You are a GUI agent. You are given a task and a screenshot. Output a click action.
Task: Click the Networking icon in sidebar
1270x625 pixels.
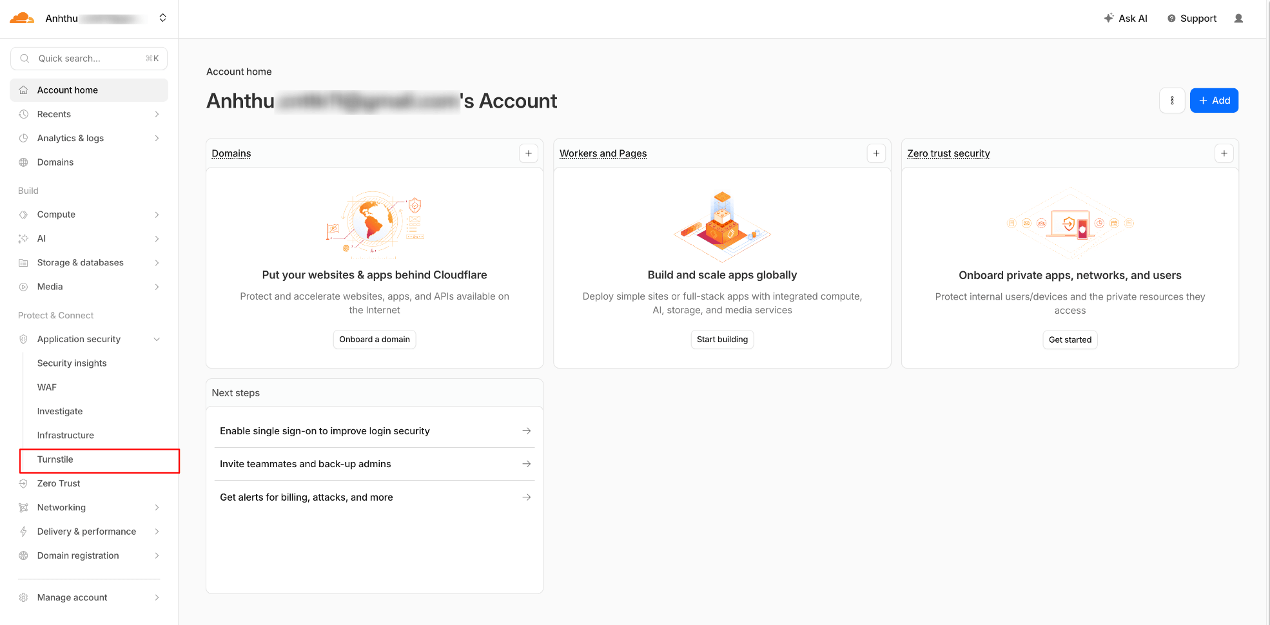(x=23, y=508)
